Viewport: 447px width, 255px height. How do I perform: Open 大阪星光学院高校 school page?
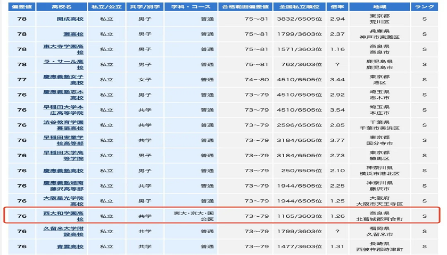63,201
